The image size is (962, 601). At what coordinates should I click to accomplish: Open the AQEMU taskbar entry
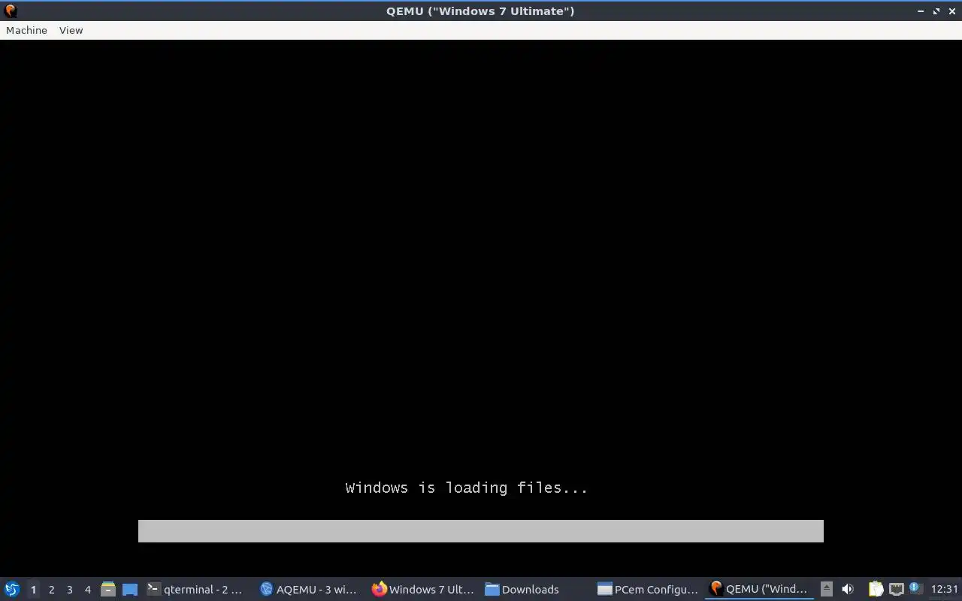(309, 589)
